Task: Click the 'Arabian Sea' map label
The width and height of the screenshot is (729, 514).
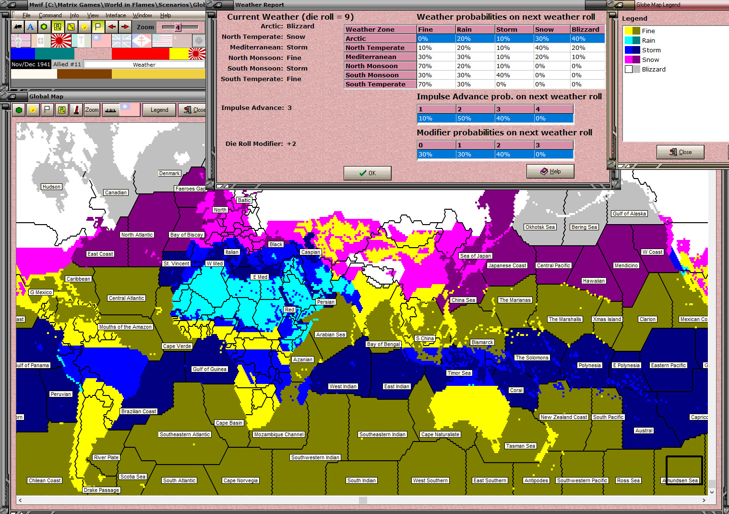Action: coord(331,335)
